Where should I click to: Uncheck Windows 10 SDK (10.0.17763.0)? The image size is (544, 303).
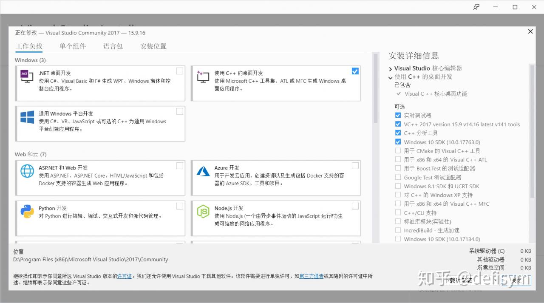tap(398, 142)
